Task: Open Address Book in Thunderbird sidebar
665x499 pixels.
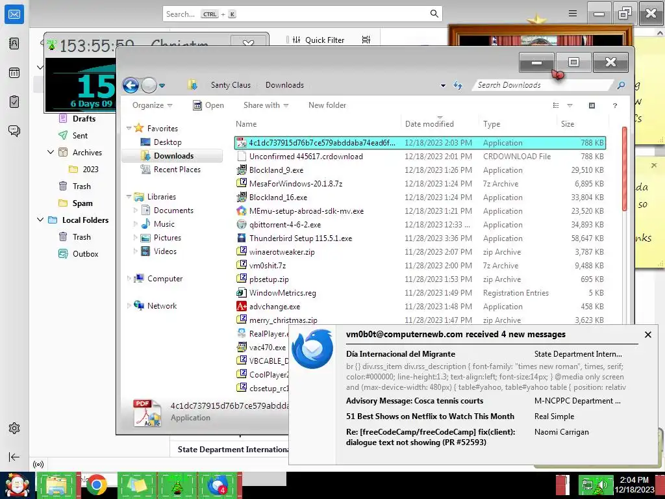Action: (x=14, y=44)
